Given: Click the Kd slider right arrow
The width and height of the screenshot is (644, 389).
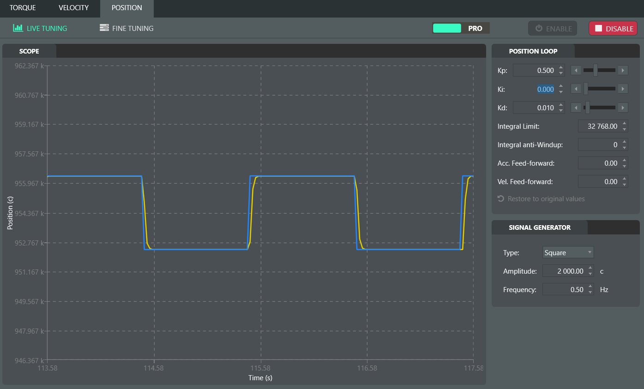Looking at the screenshot, I should [623, 108].
